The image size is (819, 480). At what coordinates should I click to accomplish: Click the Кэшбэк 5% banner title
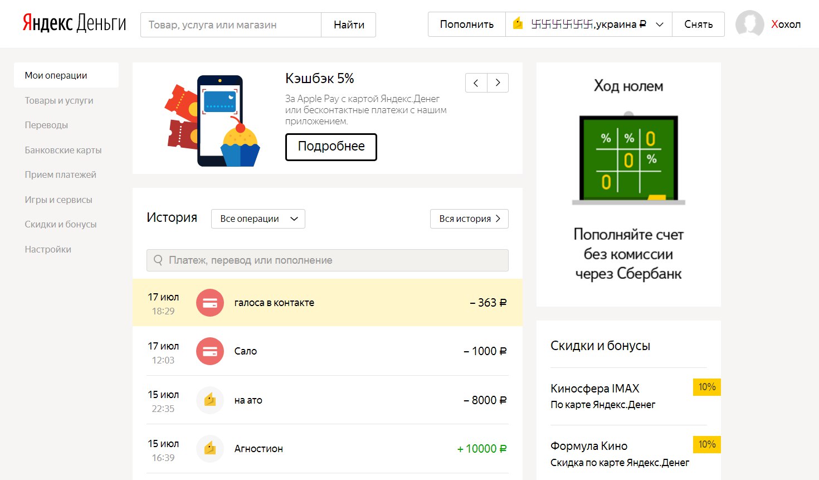[320, 79]
